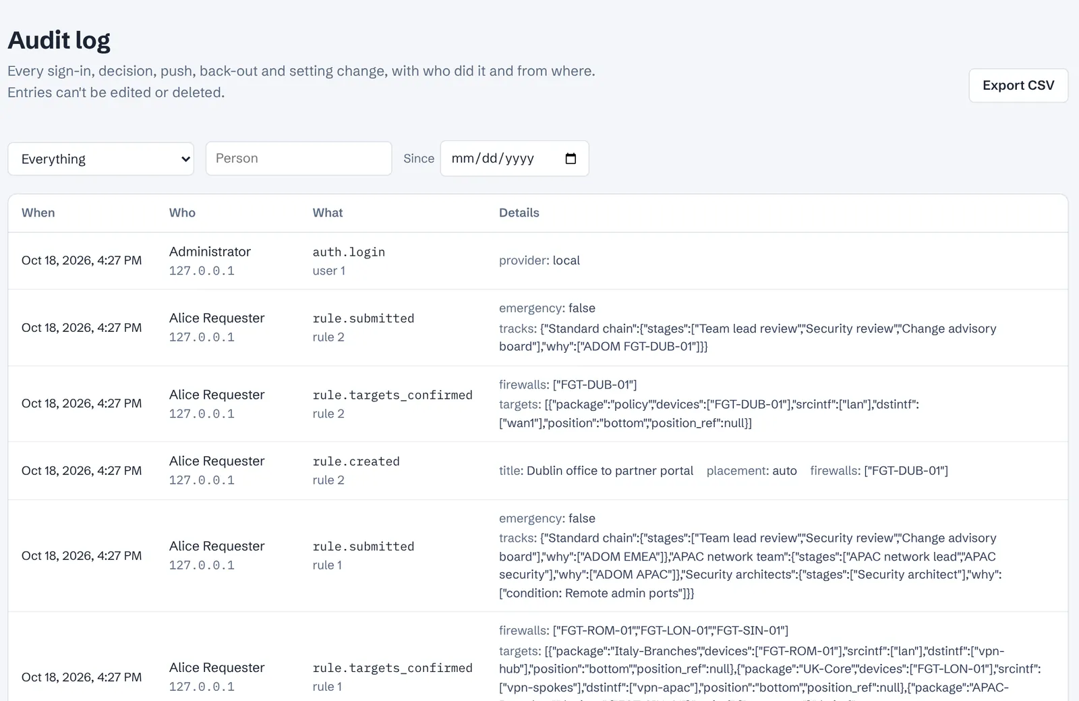Click the When column header

38,213
